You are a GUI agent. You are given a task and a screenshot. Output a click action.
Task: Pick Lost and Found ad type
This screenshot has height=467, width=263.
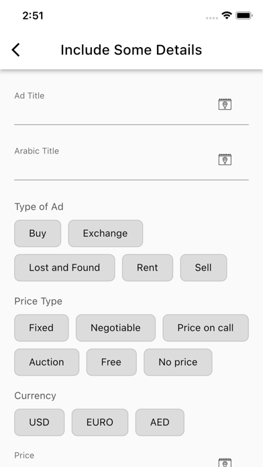coord(64,268)
